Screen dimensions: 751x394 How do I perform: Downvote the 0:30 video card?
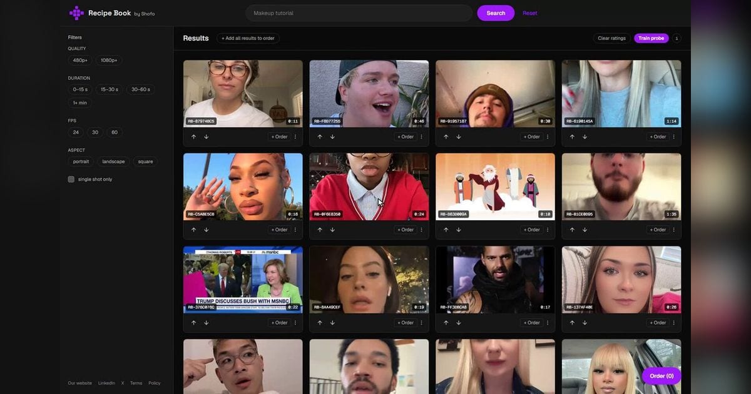[x=459, y=136]
